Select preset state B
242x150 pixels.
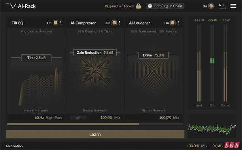pyautogui.click(x=224, y=5)
